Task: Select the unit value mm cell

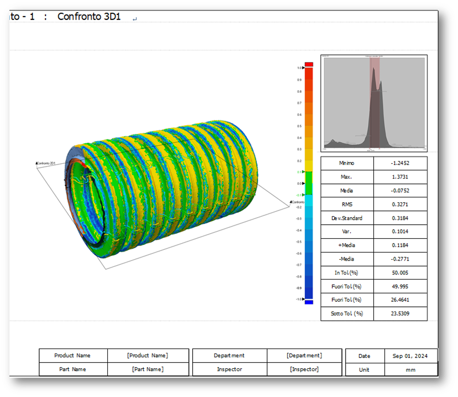Action: tap(410, 370)
